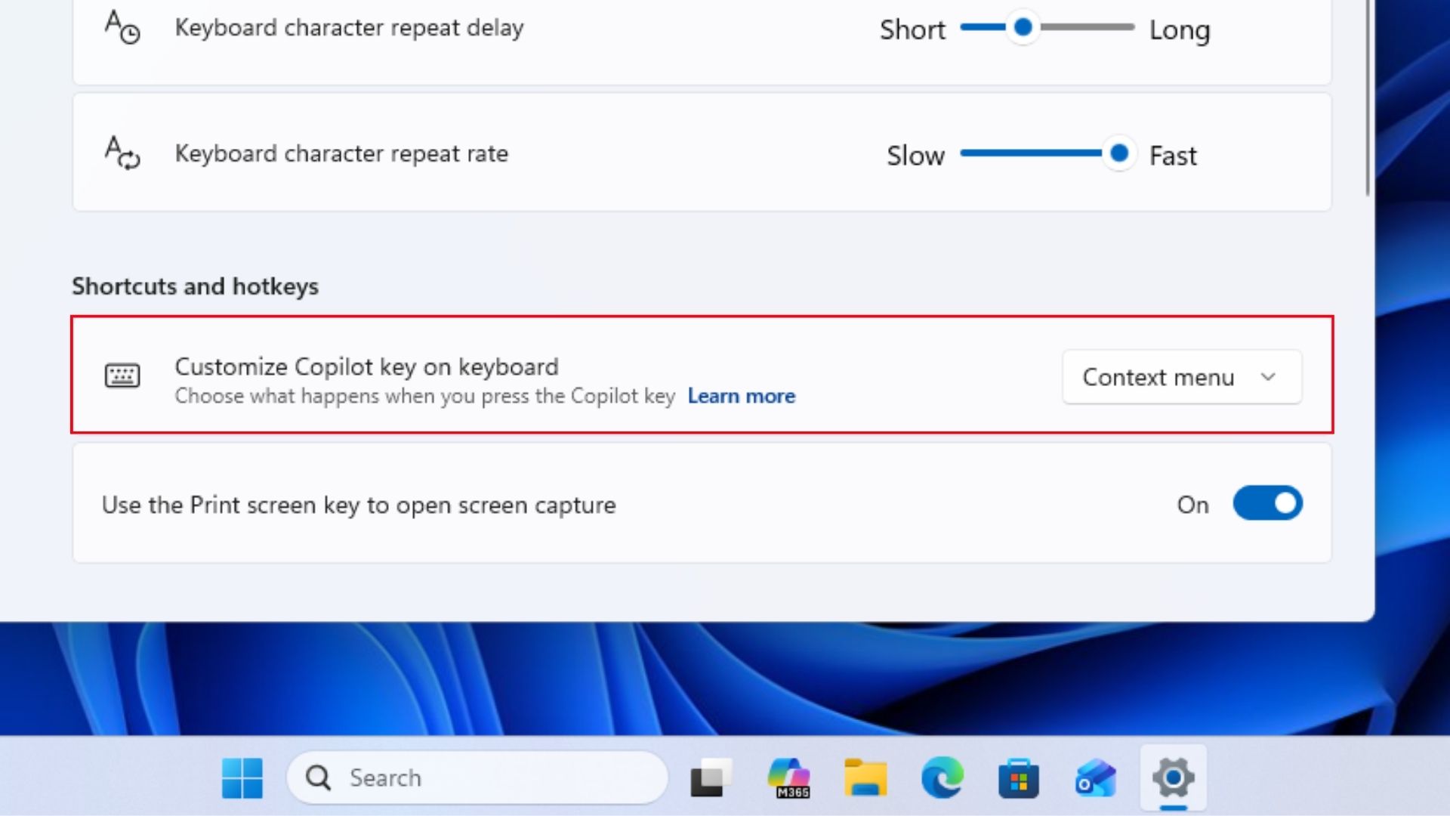1450x816 pixels.
Task: Click the repeat rate icon
Action: pyautogui.click(x=122, y=153)
